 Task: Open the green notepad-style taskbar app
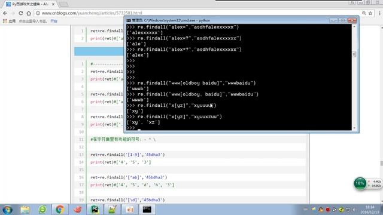[x=112, y=210]
